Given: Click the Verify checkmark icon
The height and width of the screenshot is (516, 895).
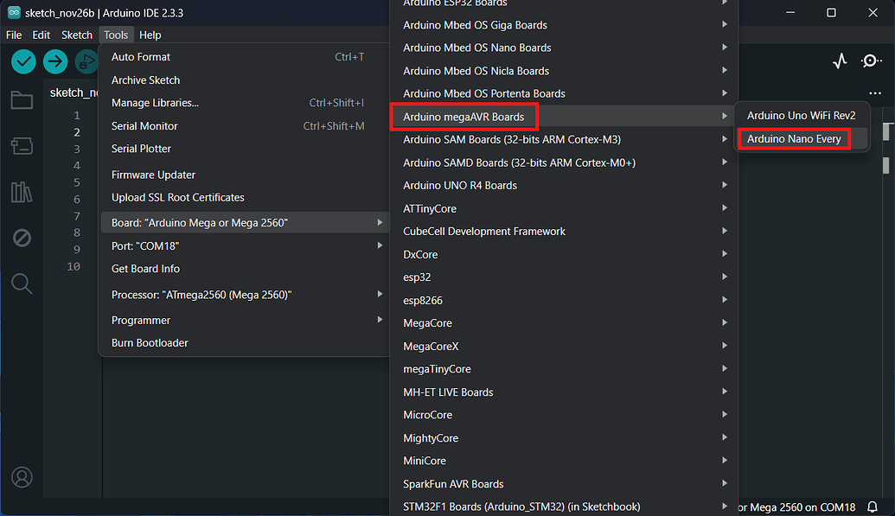Looking at the screenshot, I should click(23, 61).
